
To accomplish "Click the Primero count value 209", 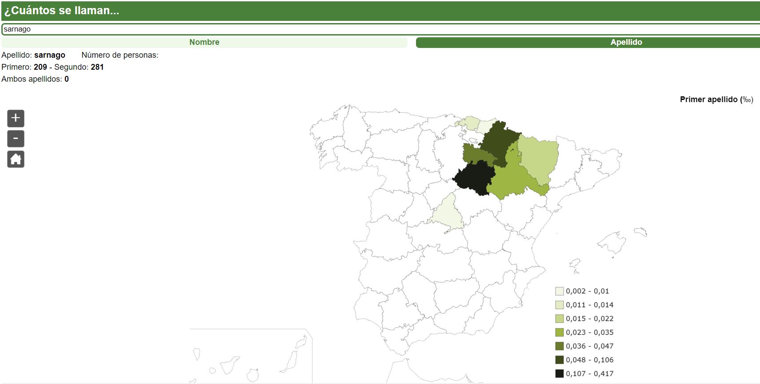I will tap(40, 67).
